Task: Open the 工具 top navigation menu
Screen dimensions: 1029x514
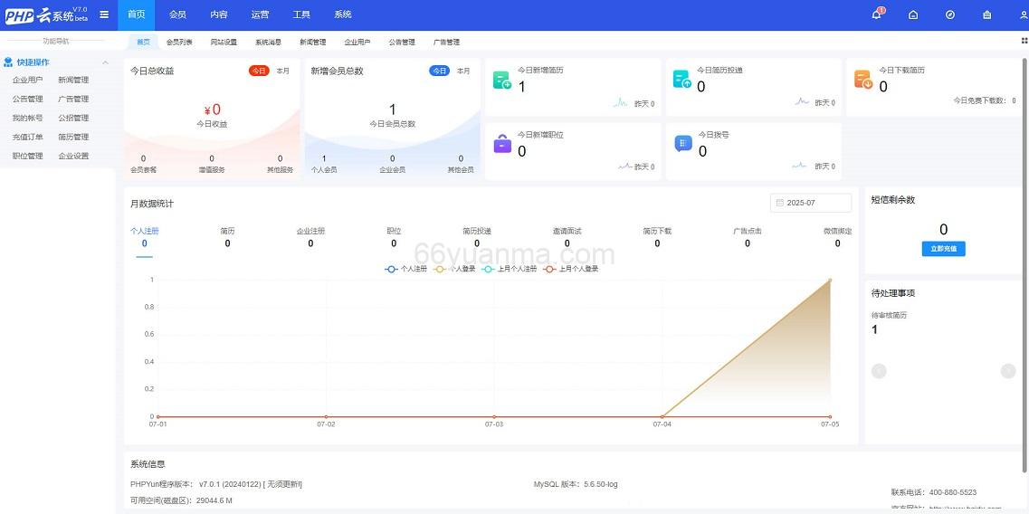Action: 301,14
